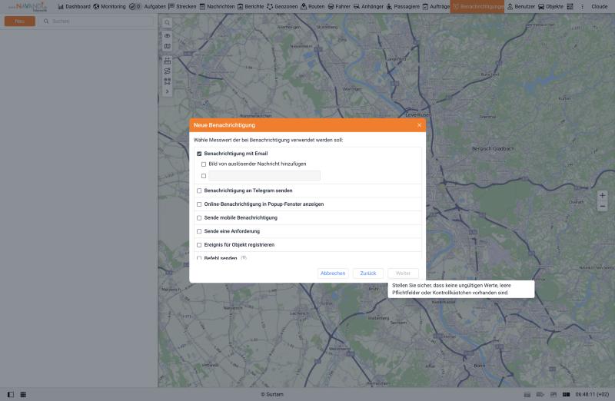
Task: Click the routing tool icon on map toolbar
Action: tap(167, 71)
